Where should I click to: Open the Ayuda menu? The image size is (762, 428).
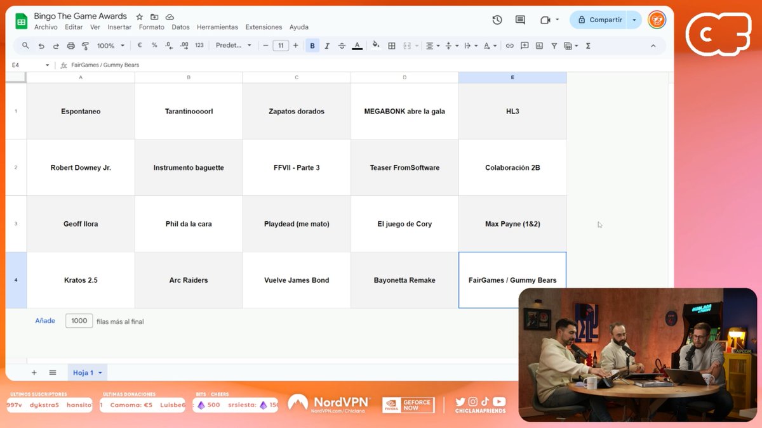coord(298,27)
